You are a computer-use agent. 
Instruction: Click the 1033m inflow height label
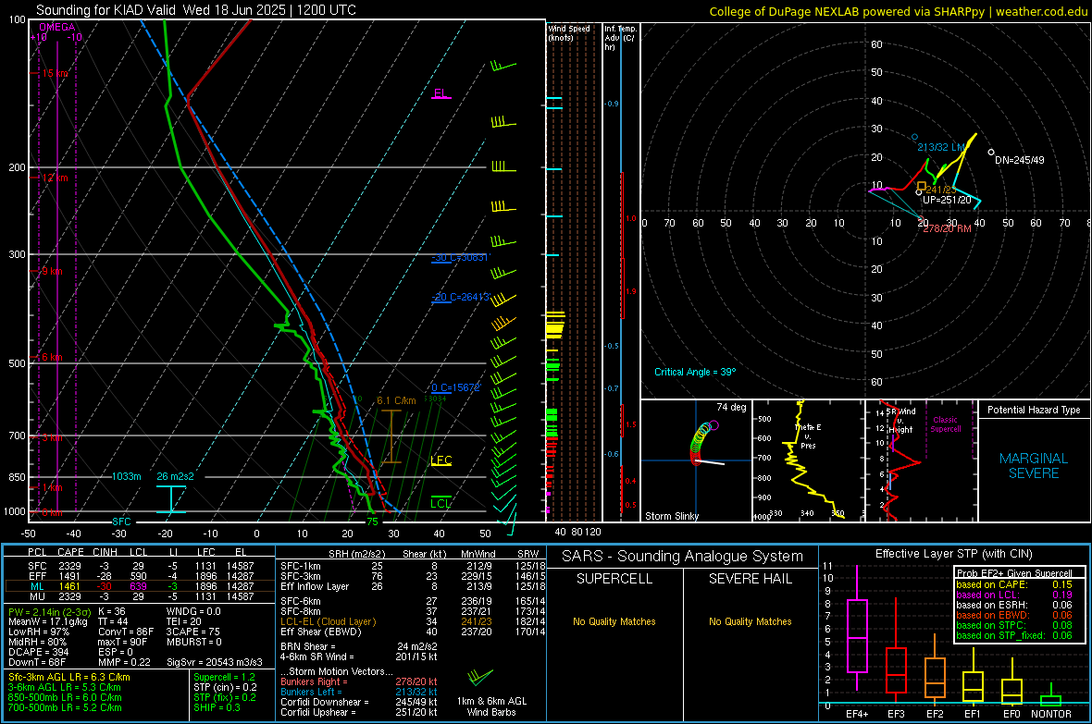(127, 476)
